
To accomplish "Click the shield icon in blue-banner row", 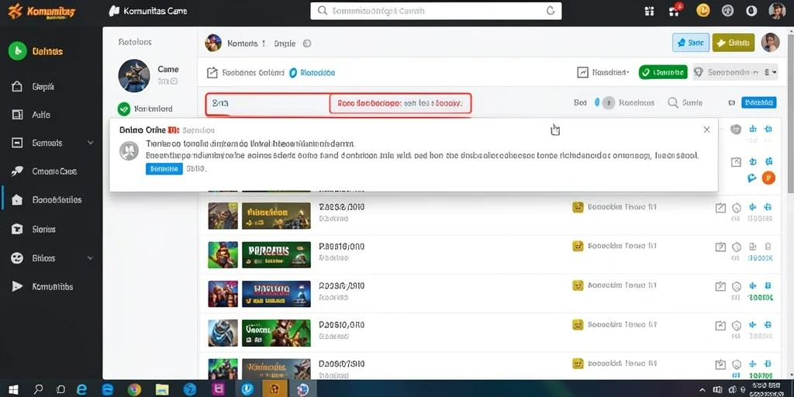I will [x=737, y=286].
